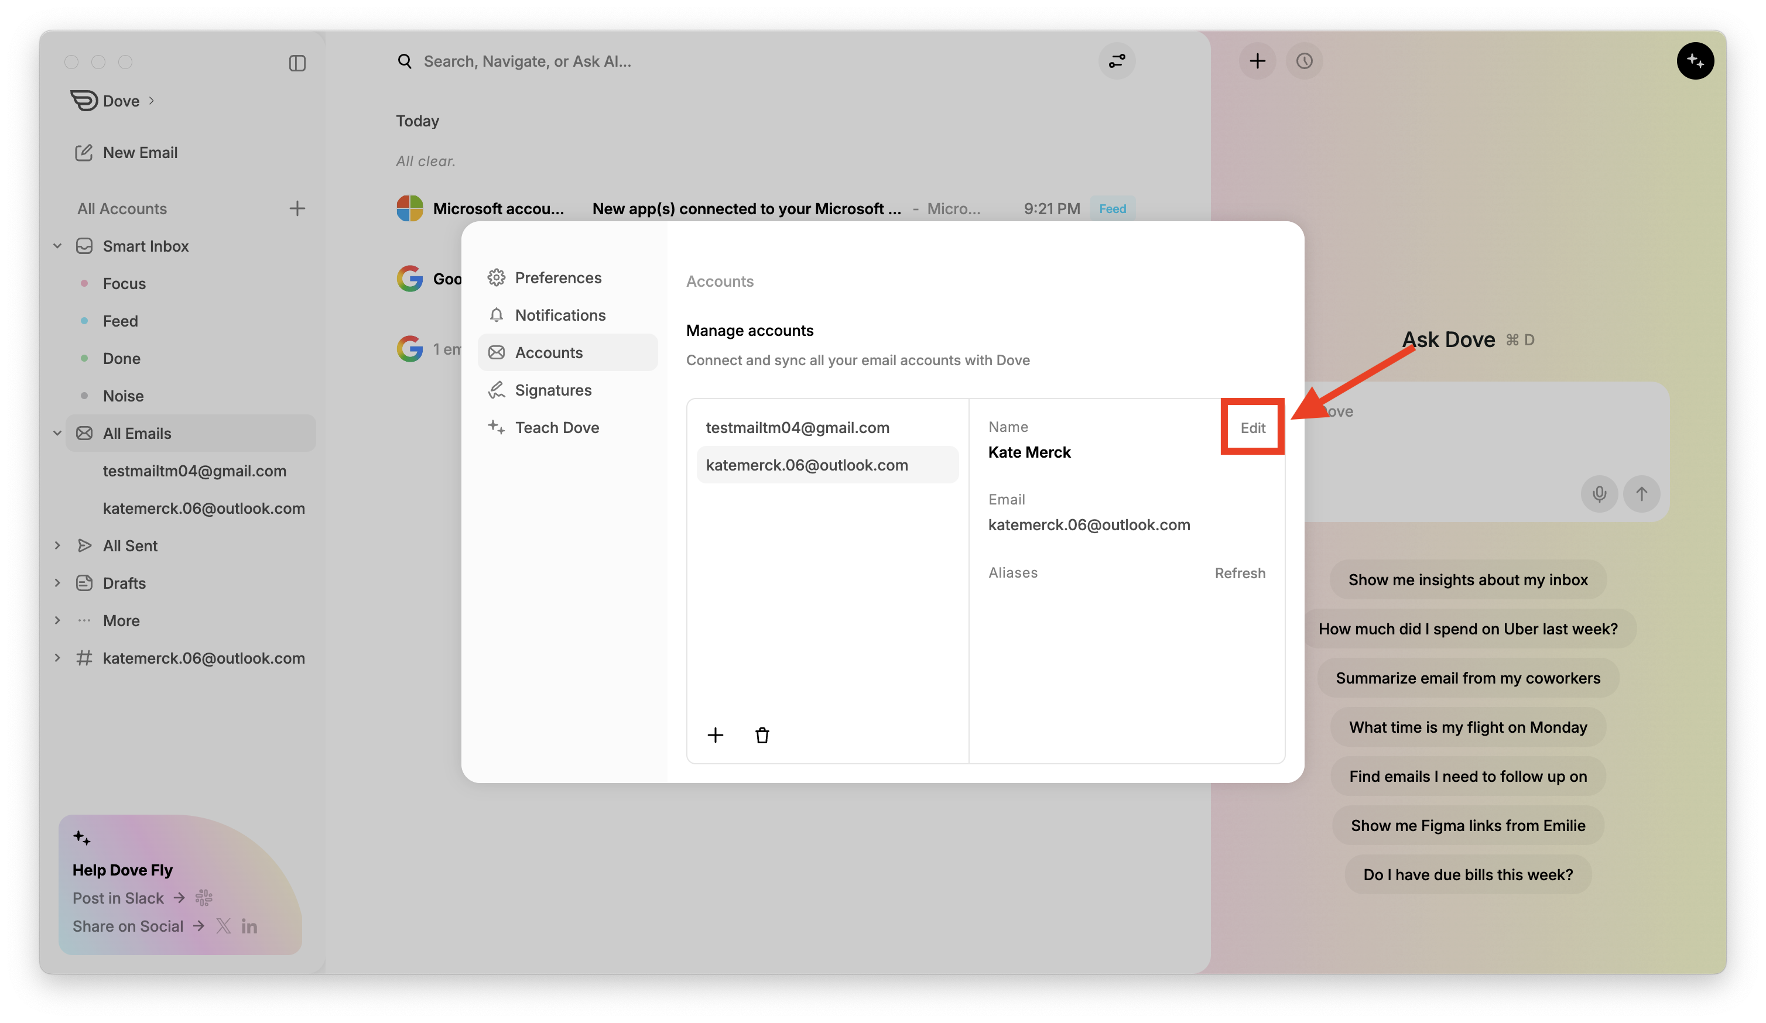Image resolution: width=1766 pixels, height=1023 pixels.
Task: Select testmailtm04@gmail.com in accounts list
Action: point(798,428)
